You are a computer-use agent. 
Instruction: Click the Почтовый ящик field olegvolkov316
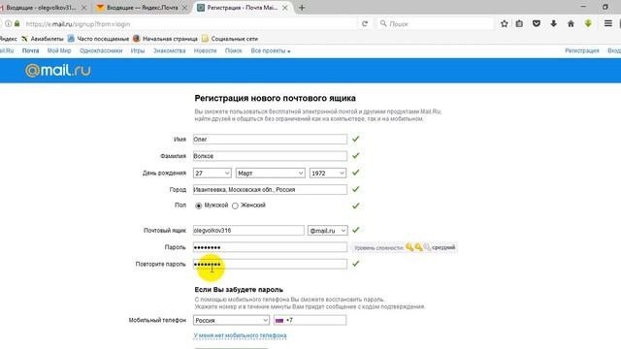[x=248, y=231]
